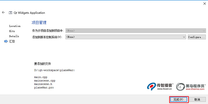Screen dimensions: 208x104
Task: Finish the wizard with 完成(F)
Action: [x=178, y=100]
